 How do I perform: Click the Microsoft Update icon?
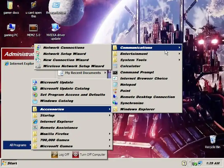tap(35, 82)
